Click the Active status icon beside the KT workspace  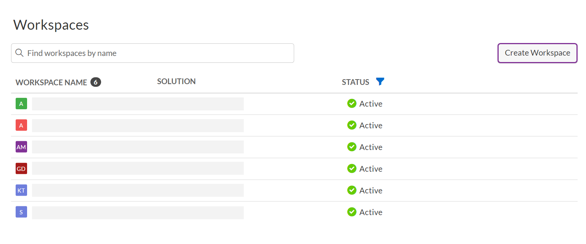pos(351,190)
